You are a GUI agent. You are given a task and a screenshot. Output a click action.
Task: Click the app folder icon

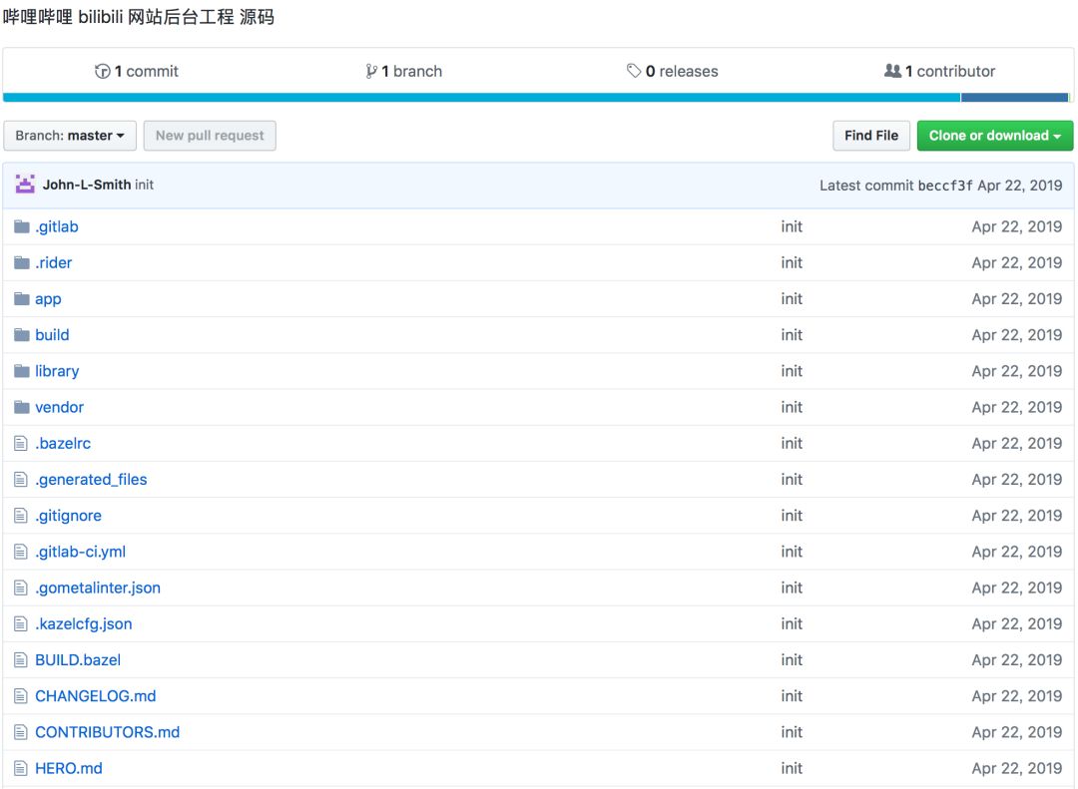22,299
